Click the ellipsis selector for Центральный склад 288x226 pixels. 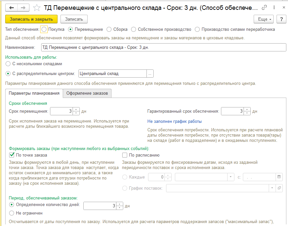(x=150, y=74)
